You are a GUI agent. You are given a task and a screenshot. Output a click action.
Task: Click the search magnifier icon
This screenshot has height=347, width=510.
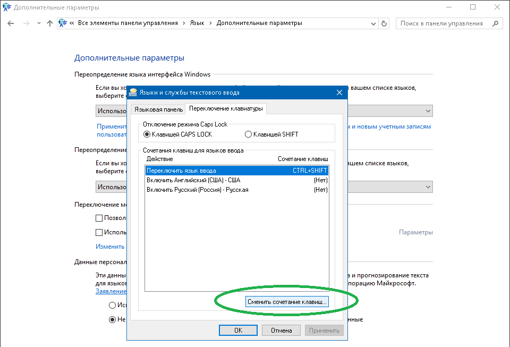coord(495,23)
